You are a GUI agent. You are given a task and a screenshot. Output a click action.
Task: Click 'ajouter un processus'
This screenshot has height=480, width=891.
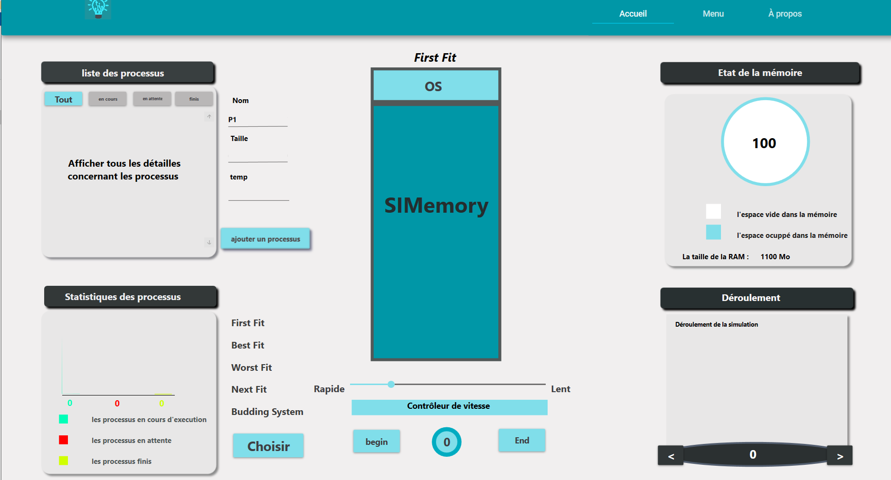[265, 239]
